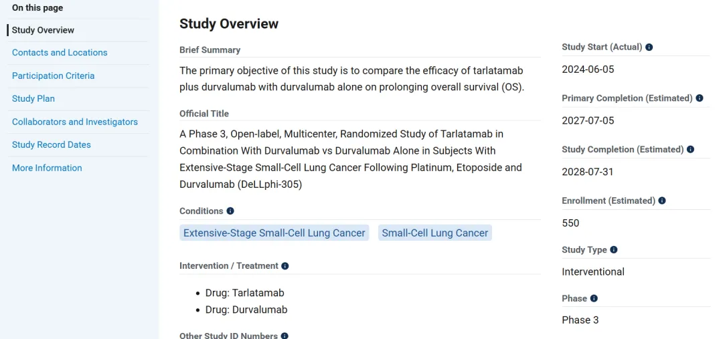The width and height of the screenshot is (723, 339).
Task: Open Participation Criteria from the sidebar
Action: [53, 76]
